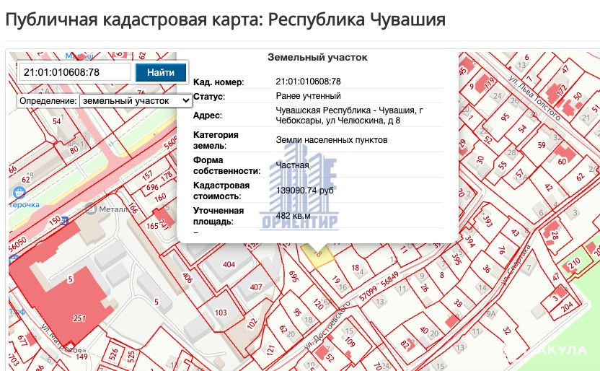
Task: Click parcel number 393 on the map
Action: pos(487,220)
